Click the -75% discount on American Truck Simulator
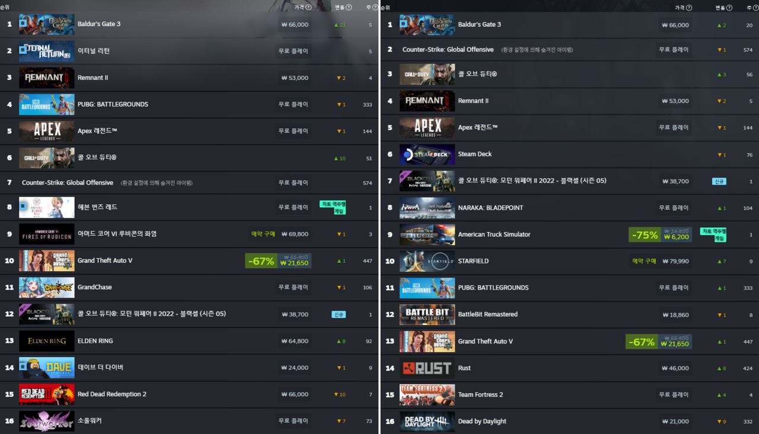 pos(644,235)
